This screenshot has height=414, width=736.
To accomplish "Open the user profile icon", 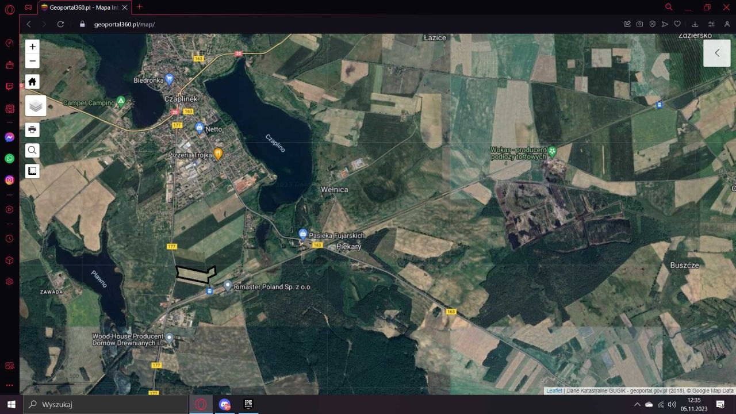I will point(727,24).
